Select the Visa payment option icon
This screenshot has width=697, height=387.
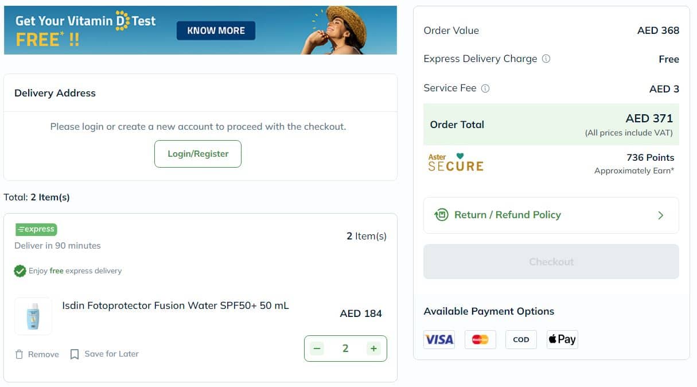[439, 339]
